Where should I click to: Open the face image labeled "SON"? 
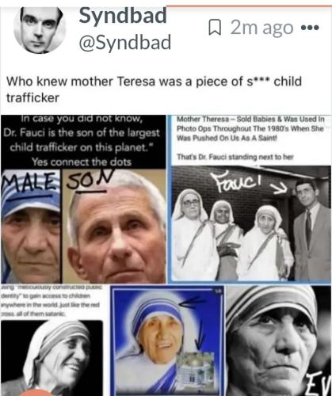click(114, 226)
